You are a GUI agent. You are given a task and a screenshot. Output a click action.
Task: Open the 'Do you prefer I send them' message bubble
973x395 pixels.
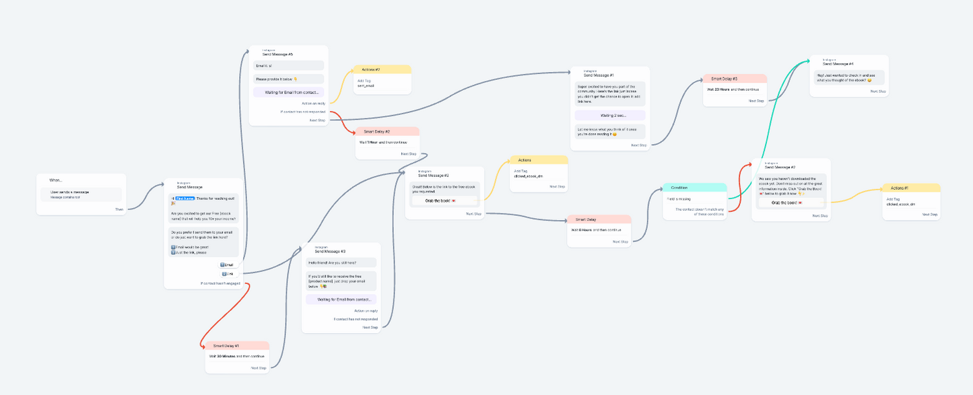tap(203, 242)
